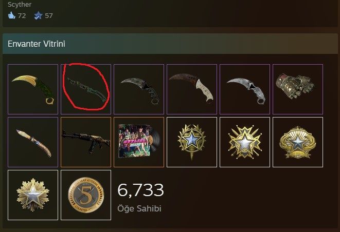Select the spiky star service medal with swords
This screenshot has height=232, width=340.
(x=245, y=142)
